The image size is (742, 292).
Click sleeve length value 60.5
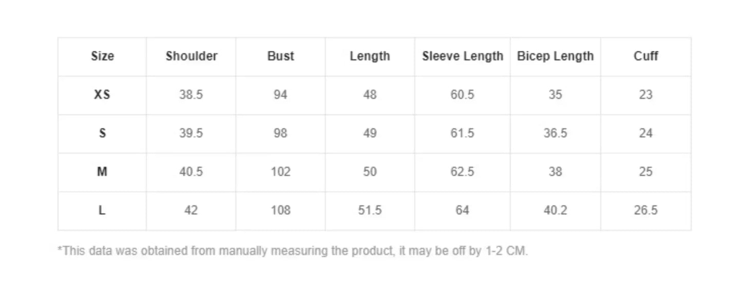[x=462, y=95]
